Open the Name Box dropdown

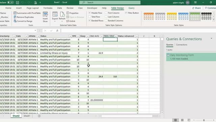pyautogui.click(x=35, y=30)
